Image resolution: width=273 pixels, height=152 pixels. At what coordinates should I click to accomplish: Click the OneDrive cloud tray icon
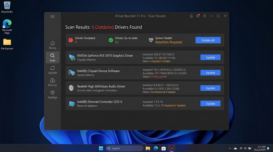pos(235,148)
